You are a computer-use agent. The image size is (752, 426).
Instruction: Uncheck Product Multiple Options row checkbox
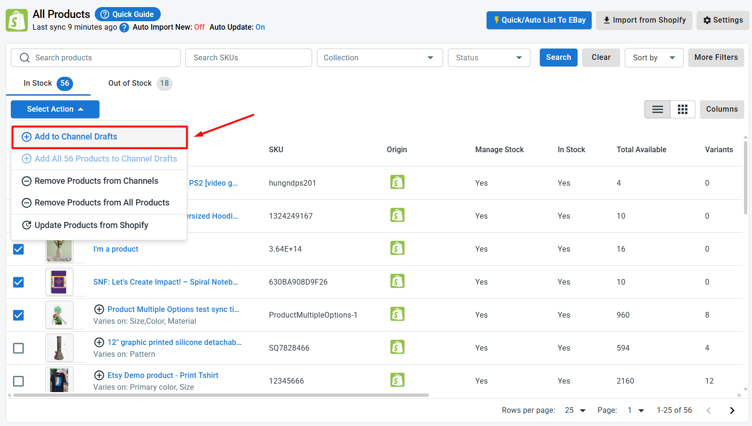18,315
